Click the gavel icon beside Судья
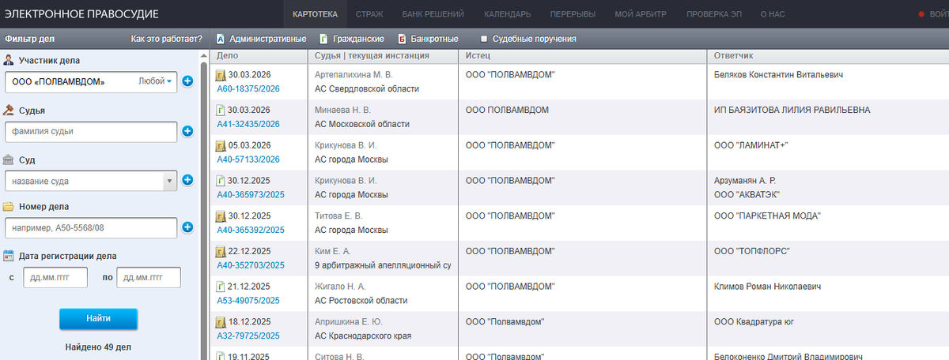 9,111
